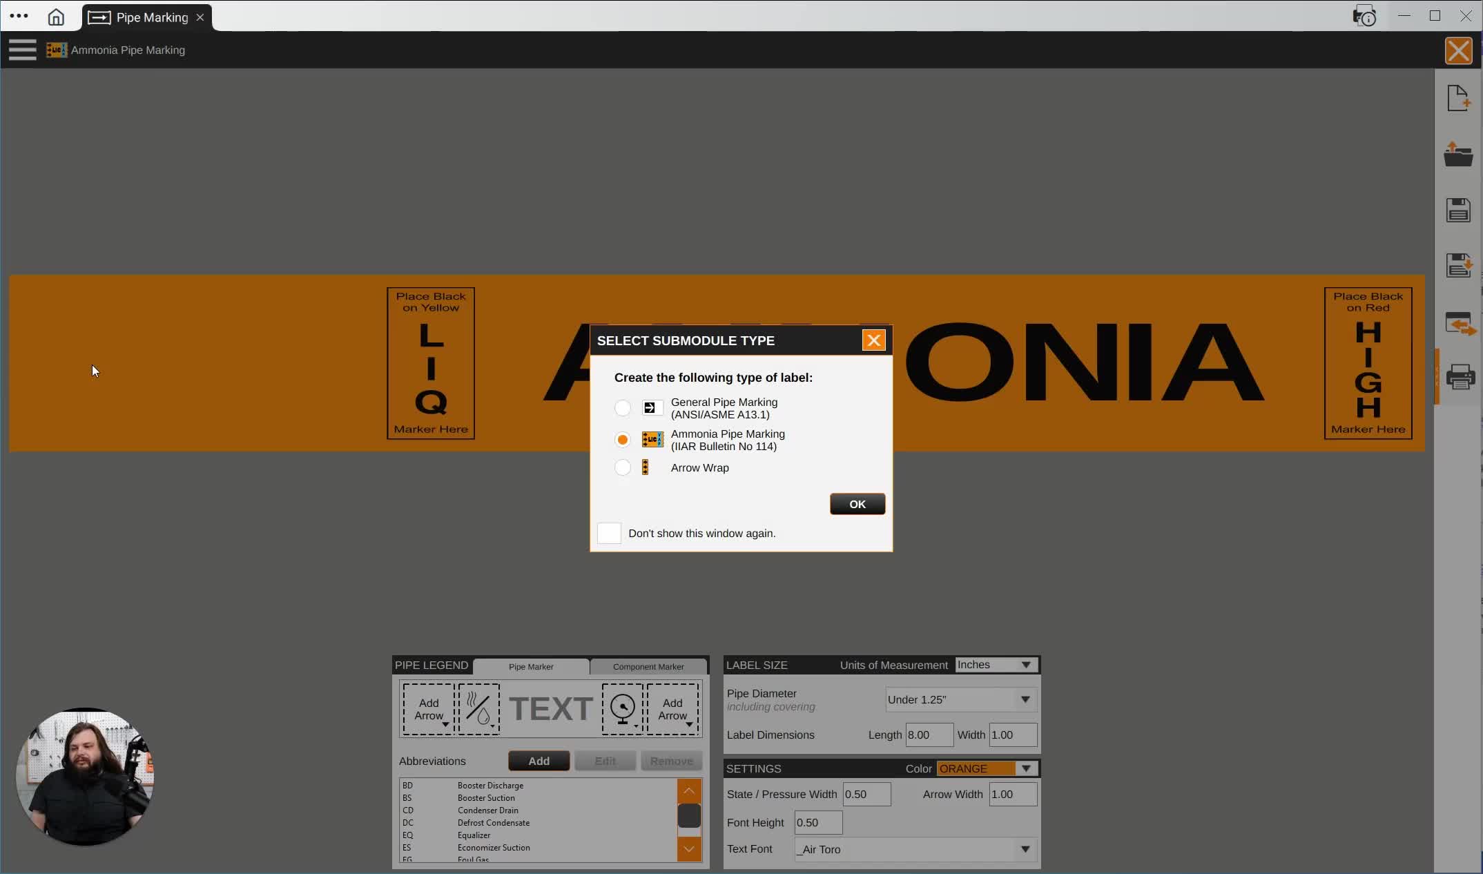The image size is (1483, 874).
Task: Select the Pipe Marking window tab
Action: [146, 17]
